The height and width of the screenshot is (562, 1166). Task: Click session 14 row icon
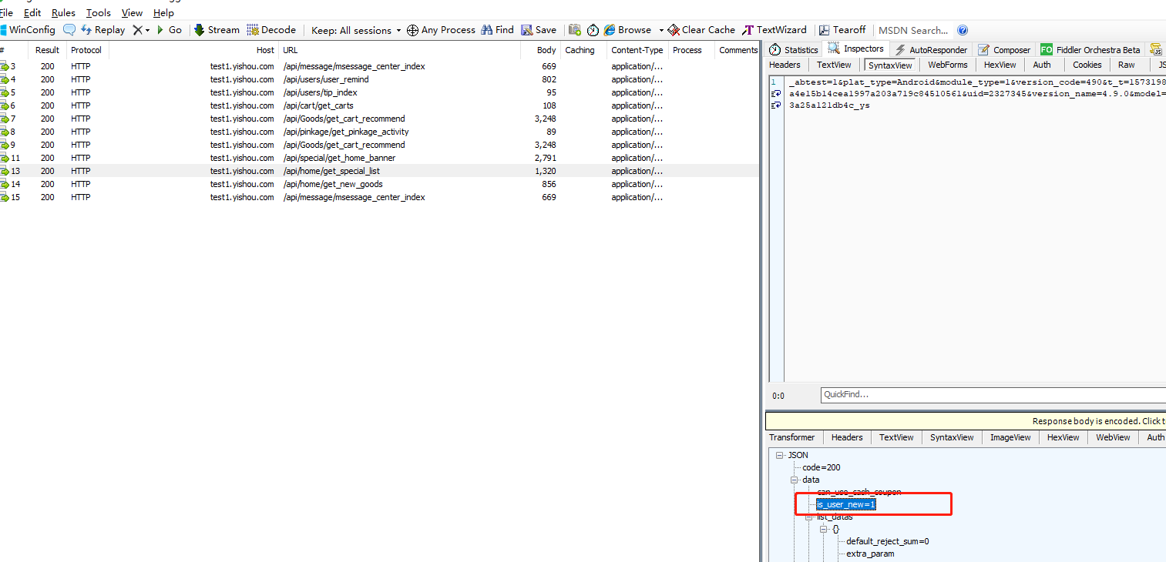point(5,184)
